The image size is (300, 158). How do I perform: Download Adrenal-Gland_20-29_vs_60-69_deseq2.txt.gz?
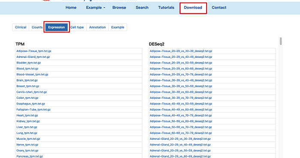click(180, 156)
